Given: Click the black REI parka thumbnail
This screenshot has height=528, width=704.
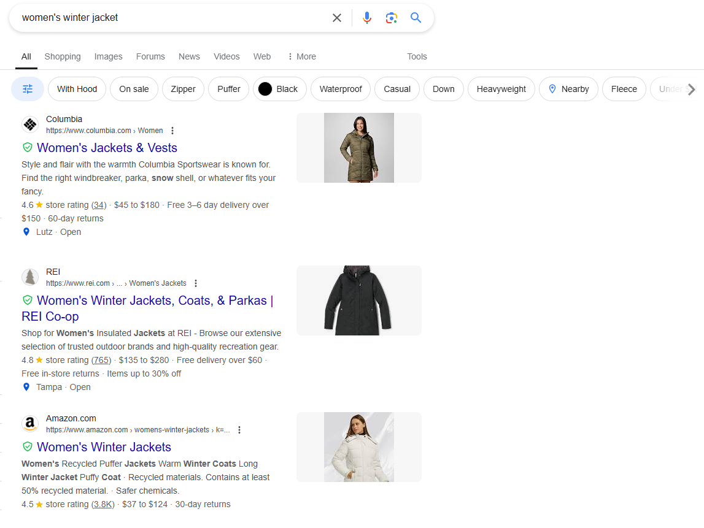Looking at the screenshot, I should (x=358, y=300).
